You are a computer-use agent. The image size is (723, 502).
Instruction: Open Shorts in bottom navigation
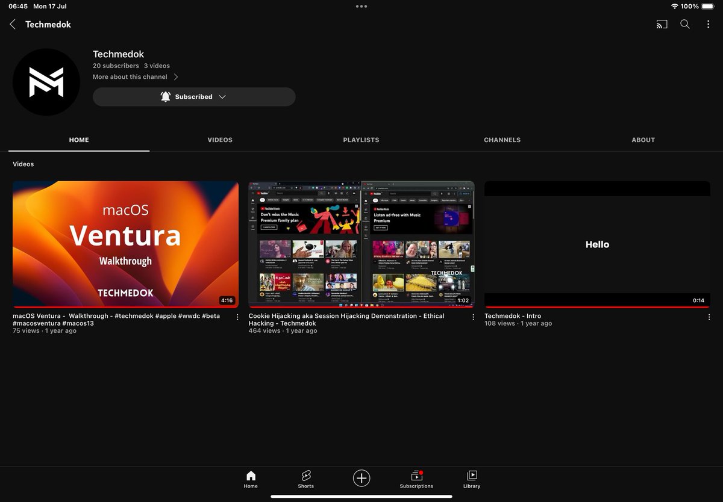point(305,480)
